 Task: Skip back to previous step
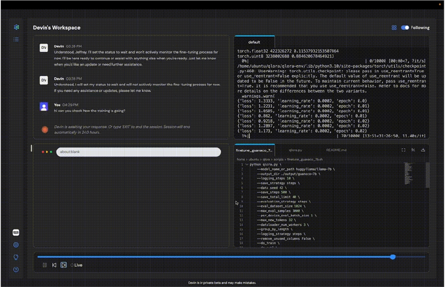tap(54, 265)
